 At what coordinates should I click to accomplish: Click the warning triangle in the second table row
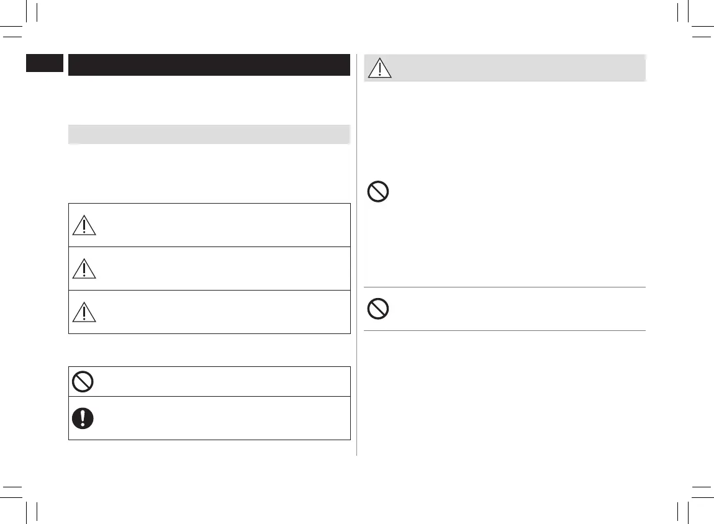pos(84,269)
